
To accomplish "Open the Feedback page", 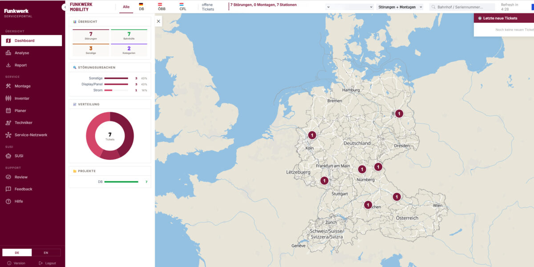I will (x=31, y=189).
